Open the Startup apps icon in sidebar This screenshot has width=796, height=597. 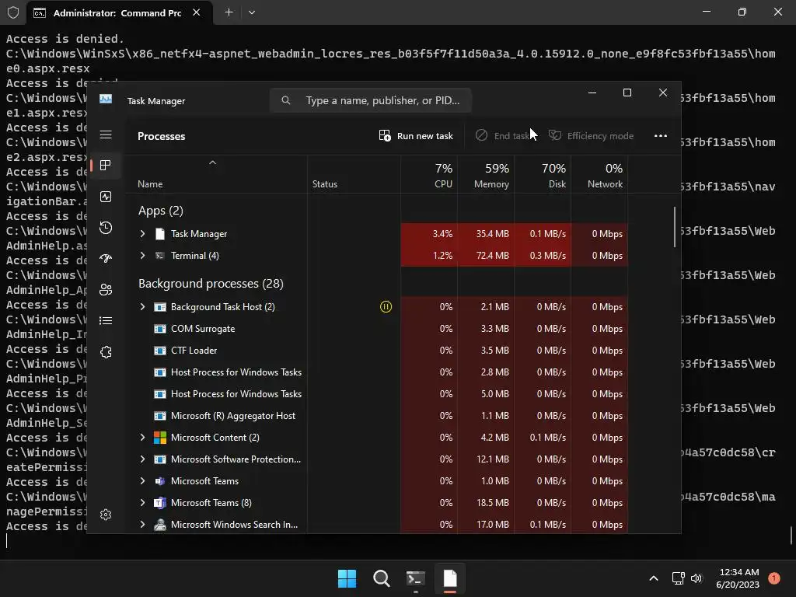point(106,258)
